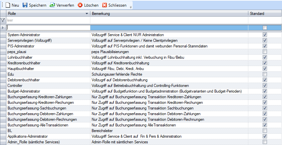This screenshot has height=145, width=282.
Task: Sort by the Standard column header
Action: point(265,14)
